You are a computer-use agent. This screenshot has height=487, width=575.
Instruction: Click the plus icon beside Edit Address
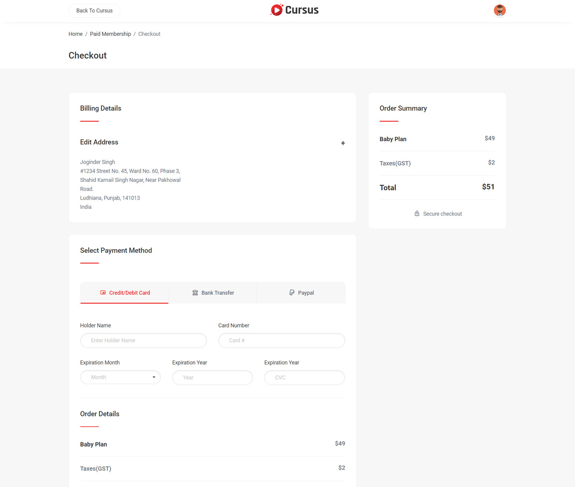coord(343,143)
